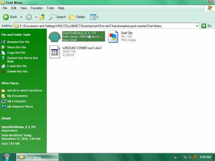Collapse the Details section
Image resolution: width=215 pixels, height=161 pixels.
6,118
